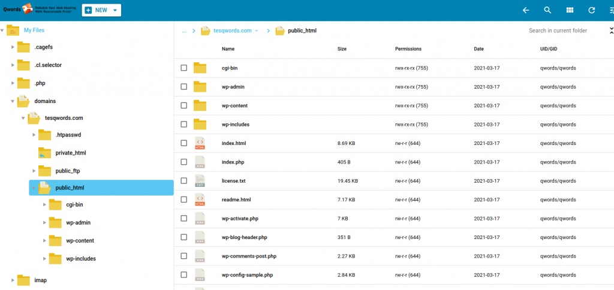This screenshot has height=290, width=614.
Task: Click the wp-admin folder icon in file list
Action: tap(200, 86)
